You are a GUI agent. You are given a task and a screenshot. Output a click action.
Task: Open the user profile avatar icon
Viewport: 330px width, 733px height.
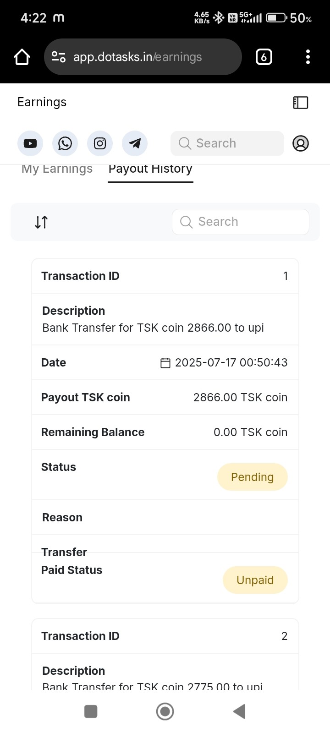tap(301, 143)
